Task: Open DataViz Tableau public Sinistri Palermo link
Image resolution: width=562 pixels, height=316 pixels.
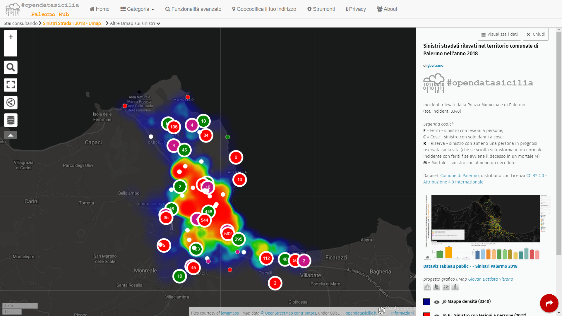Action: click(x=470, y=266)
